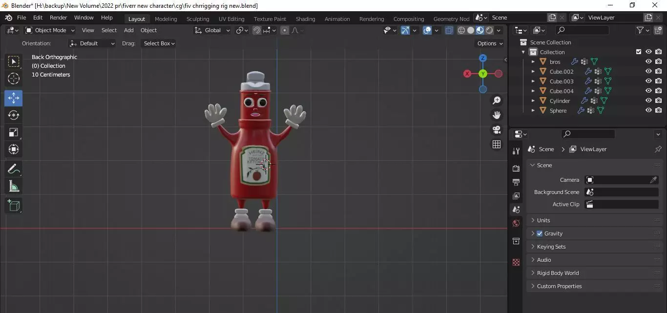
Task: Open the viewport Options dropdown
Action: 489,43
